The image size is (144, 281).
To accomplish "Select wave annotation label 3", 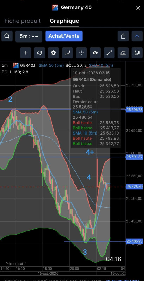I will 85,252.
